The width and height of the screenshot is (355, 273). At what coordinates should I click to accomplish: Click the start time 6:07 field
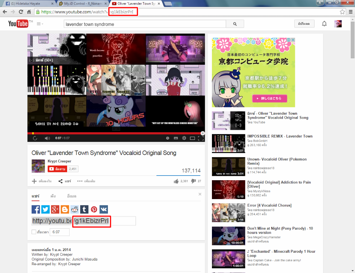(60, 232)
